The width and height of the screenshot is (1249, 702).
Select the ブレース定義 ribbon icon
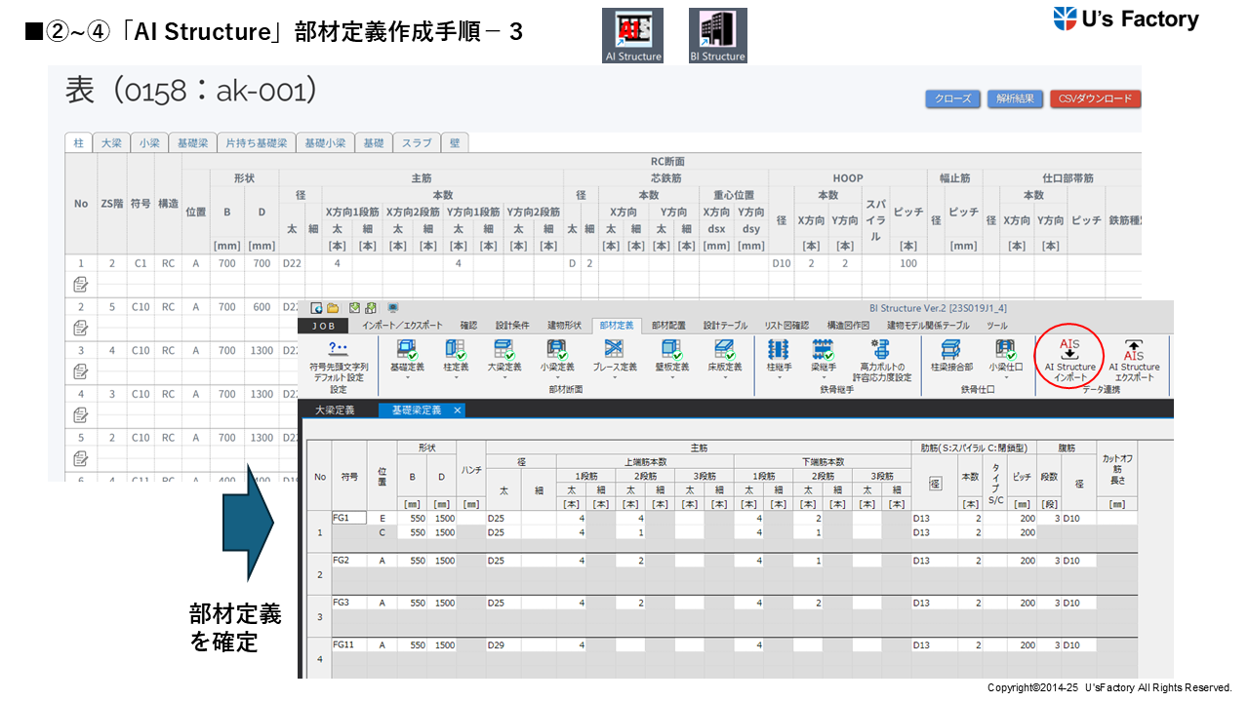(x=615, y=355)
